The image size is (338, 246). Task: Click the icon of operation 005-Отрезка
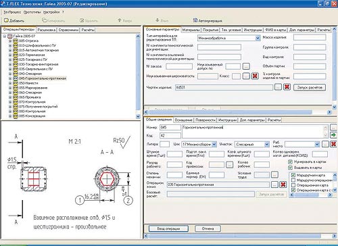click(16, 41)
